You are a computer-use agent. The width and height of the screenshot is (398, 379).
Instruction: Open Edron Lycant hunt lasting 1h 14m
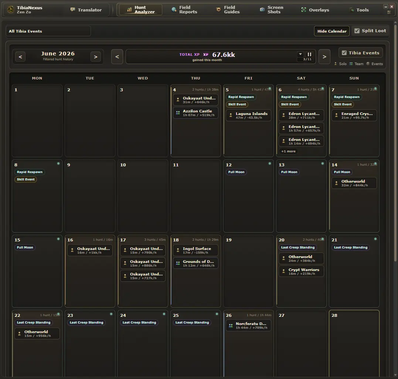[x=301, y=142]
